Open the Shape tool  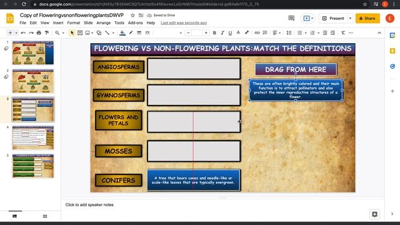[x=99, y=33]
